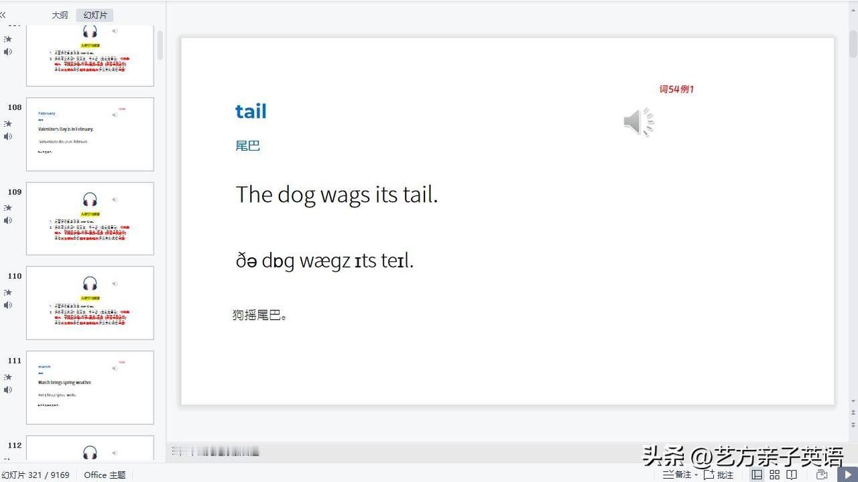Click the presenter camera icon in the status bar

tap(822, 475)
